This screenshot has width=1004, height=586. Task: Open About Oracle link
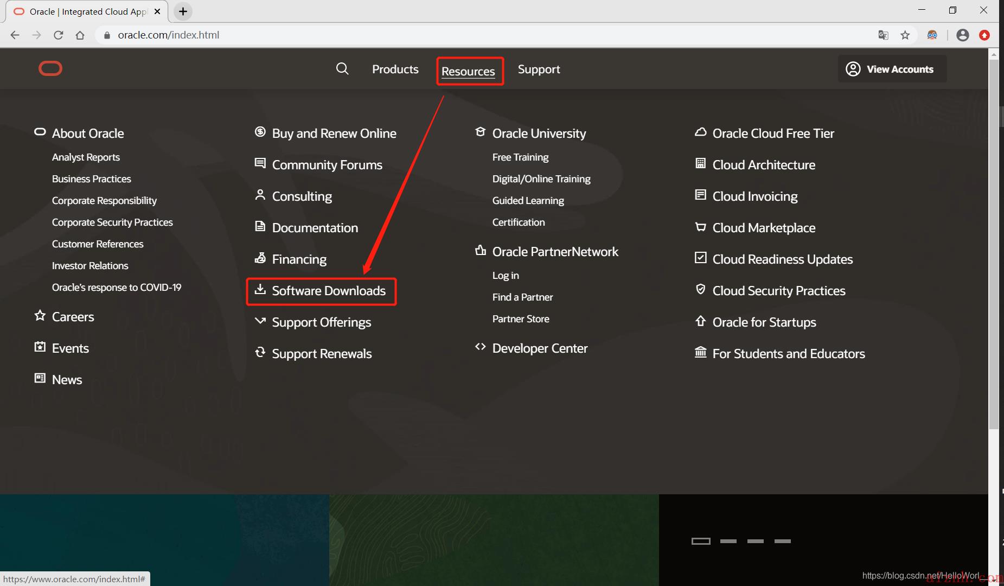point(88,133)
